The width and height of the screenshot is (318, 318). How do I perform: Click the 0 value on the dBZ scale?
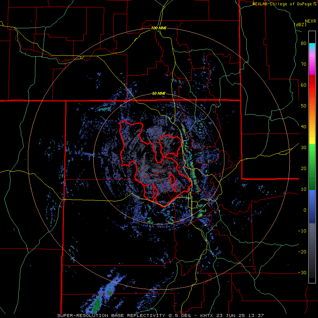[x=305, y=210]
